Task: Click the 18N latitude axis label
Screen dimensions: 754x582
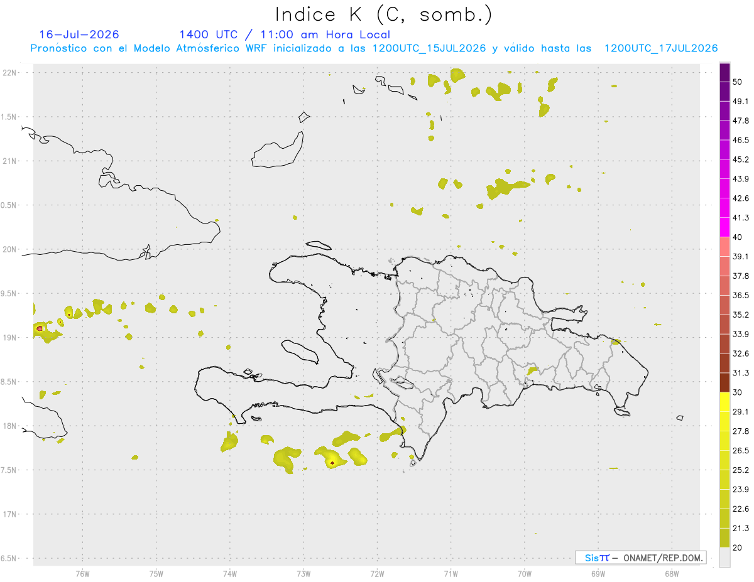Action: tap(10, 426)
